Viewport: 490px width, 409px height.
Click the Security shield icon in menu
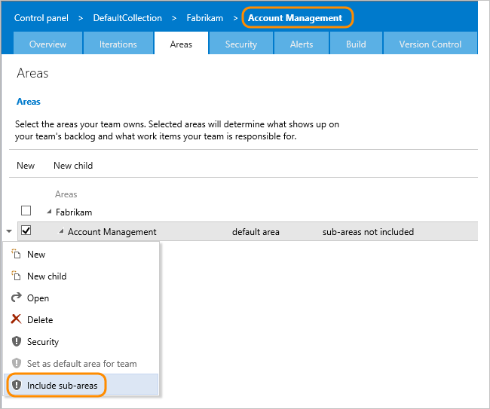17,341
